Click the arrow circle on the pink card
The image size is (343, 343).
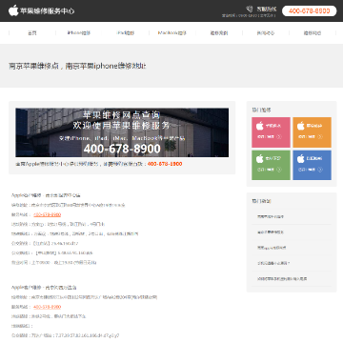point(279,136)
